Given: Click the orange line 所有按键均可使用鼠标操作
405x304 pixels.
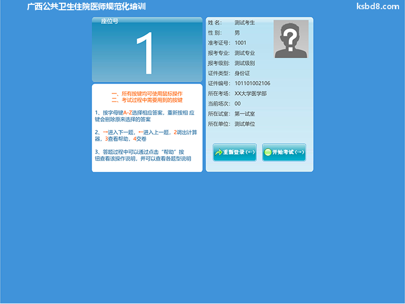Looking at the screenshot, I should pyautogui.click(x=147, y=93).
